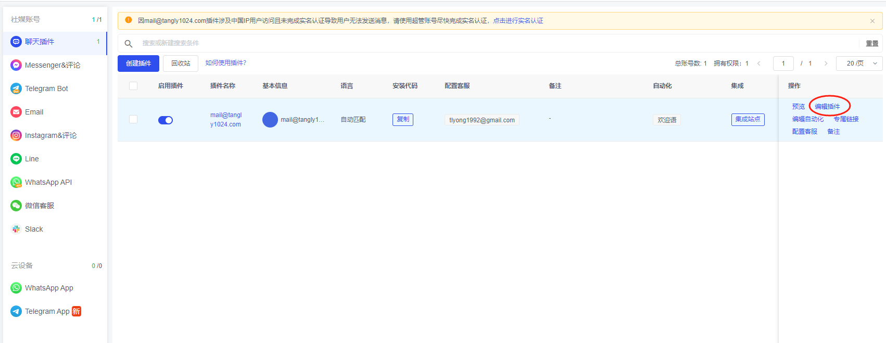This screenshot has width=886, height=343.
Task: Click the Telegram App cloud device icon
Action: point(16,311)
